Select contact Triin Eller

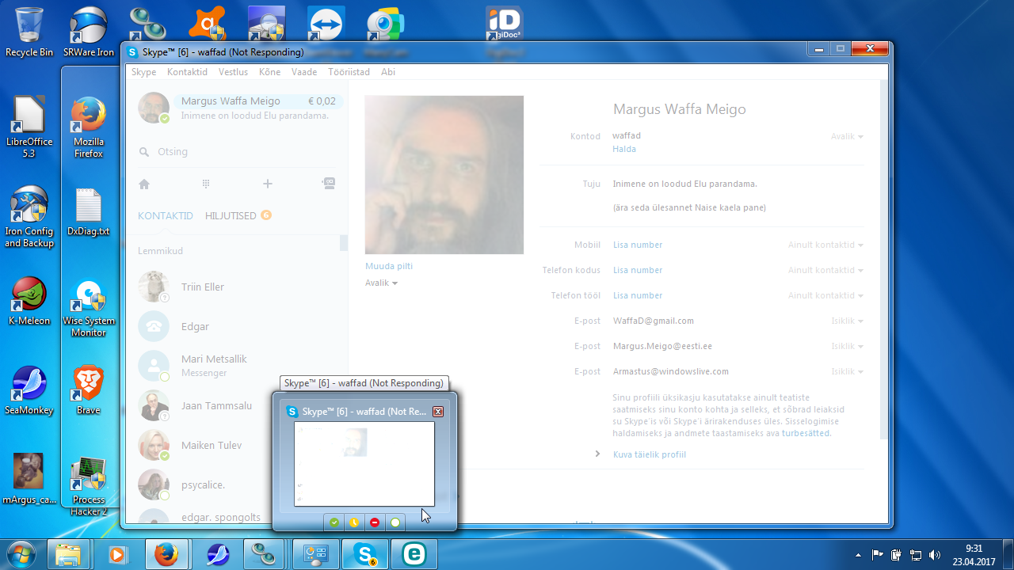238,287
